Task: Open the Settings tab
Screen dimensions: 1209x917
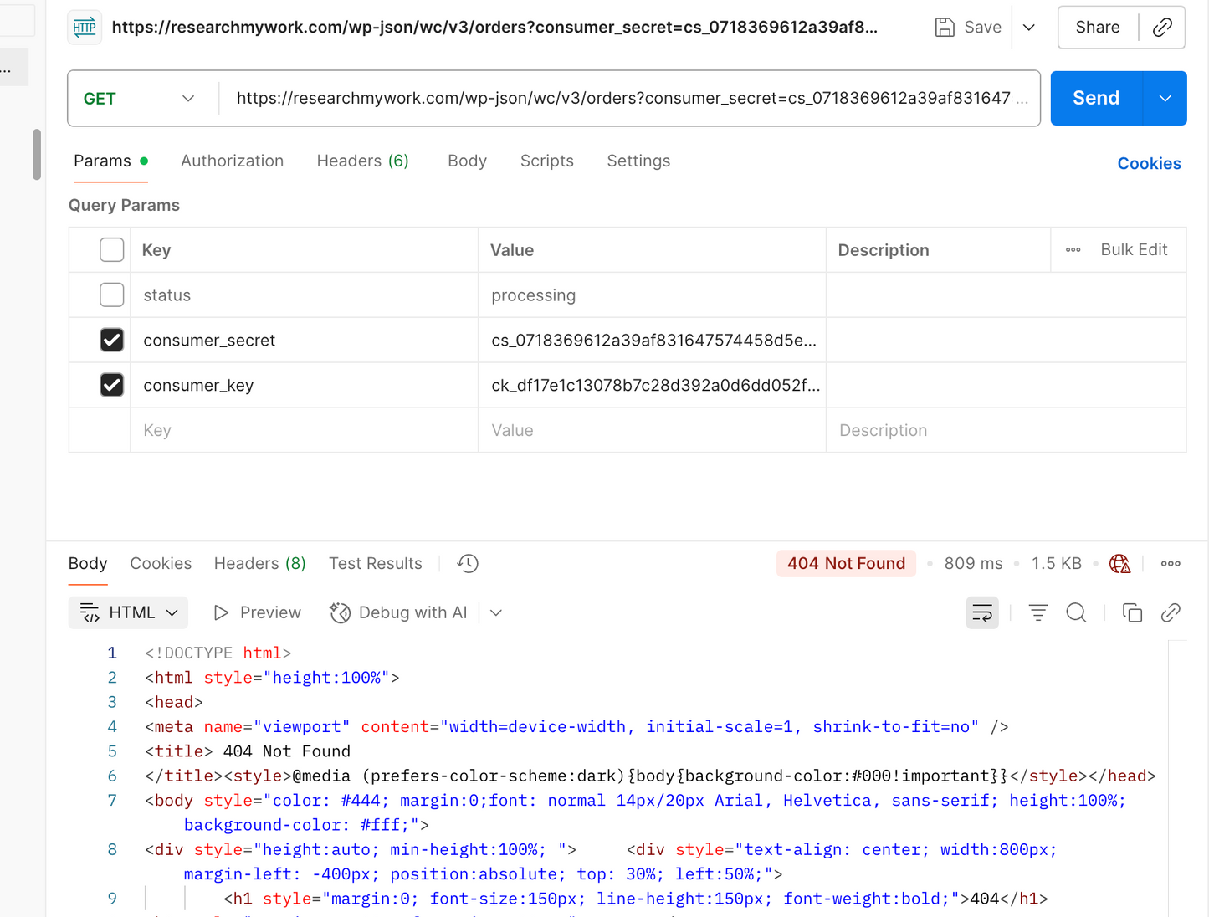Action: (638, 161)
